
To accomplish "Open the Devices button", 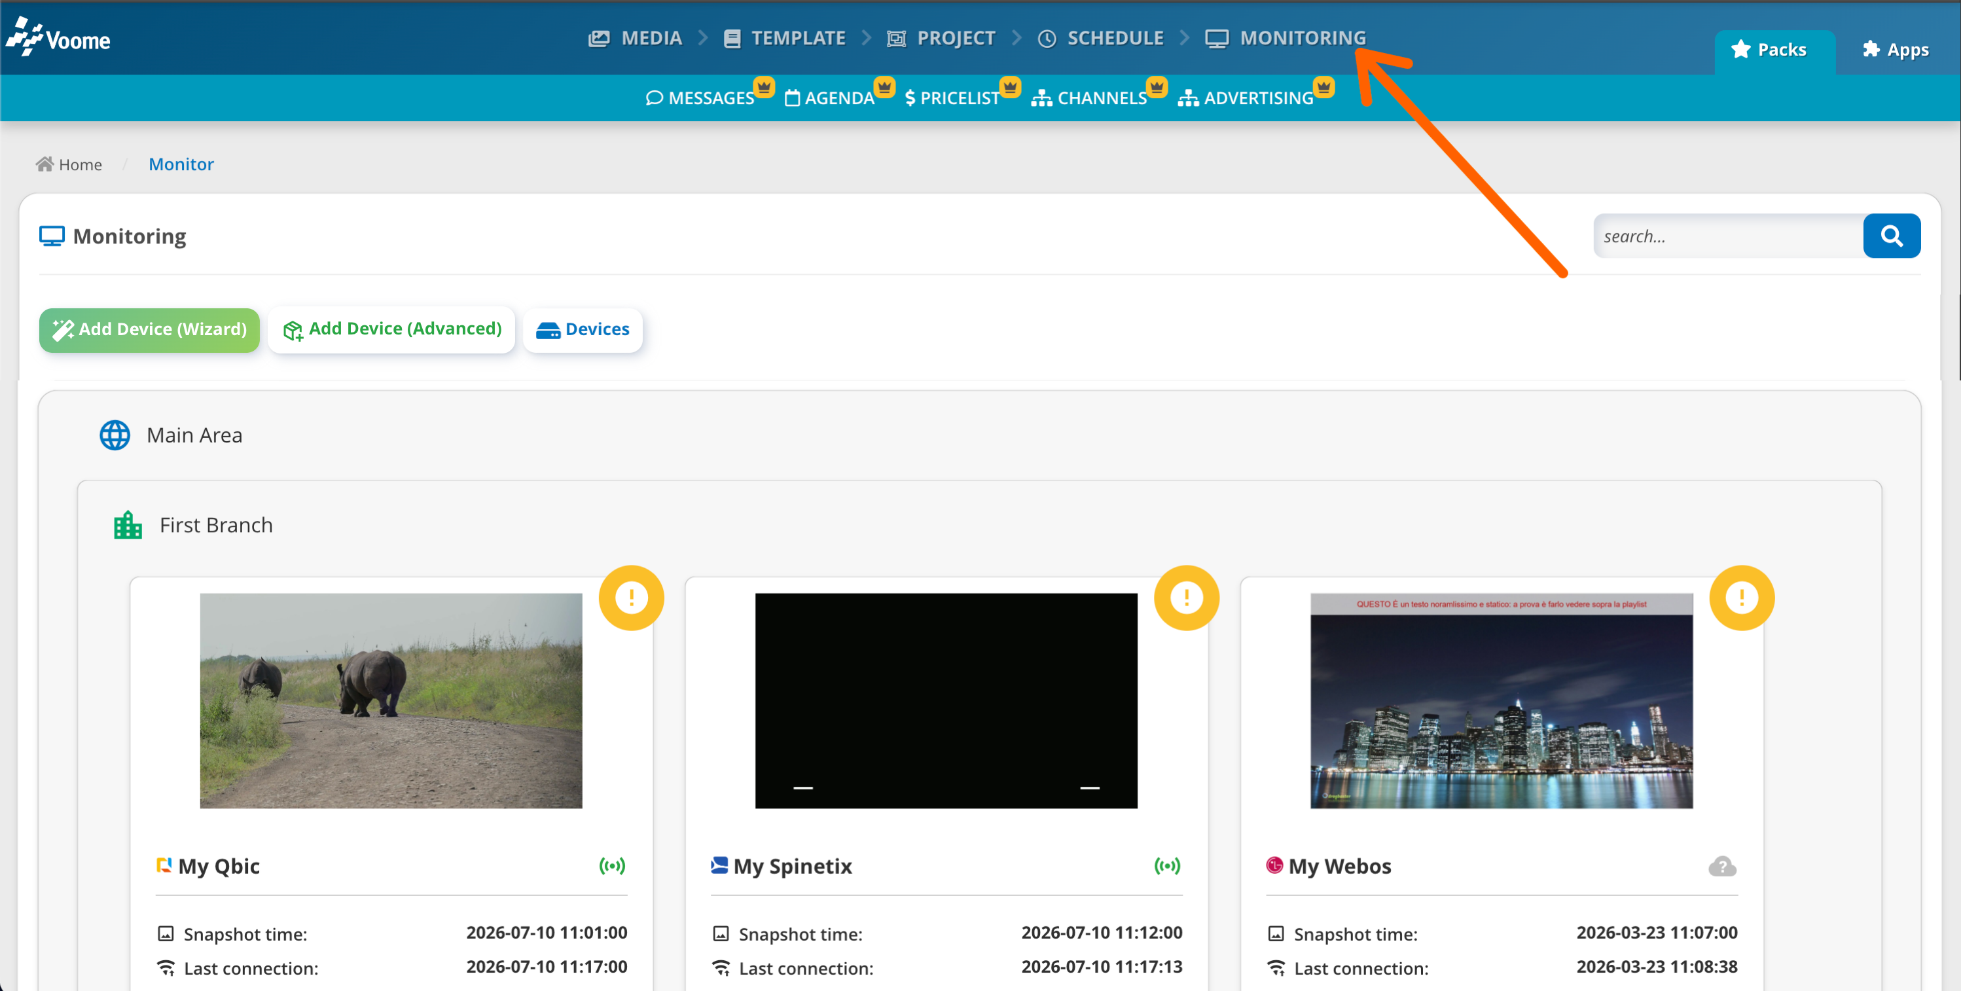I will [583, 330].
